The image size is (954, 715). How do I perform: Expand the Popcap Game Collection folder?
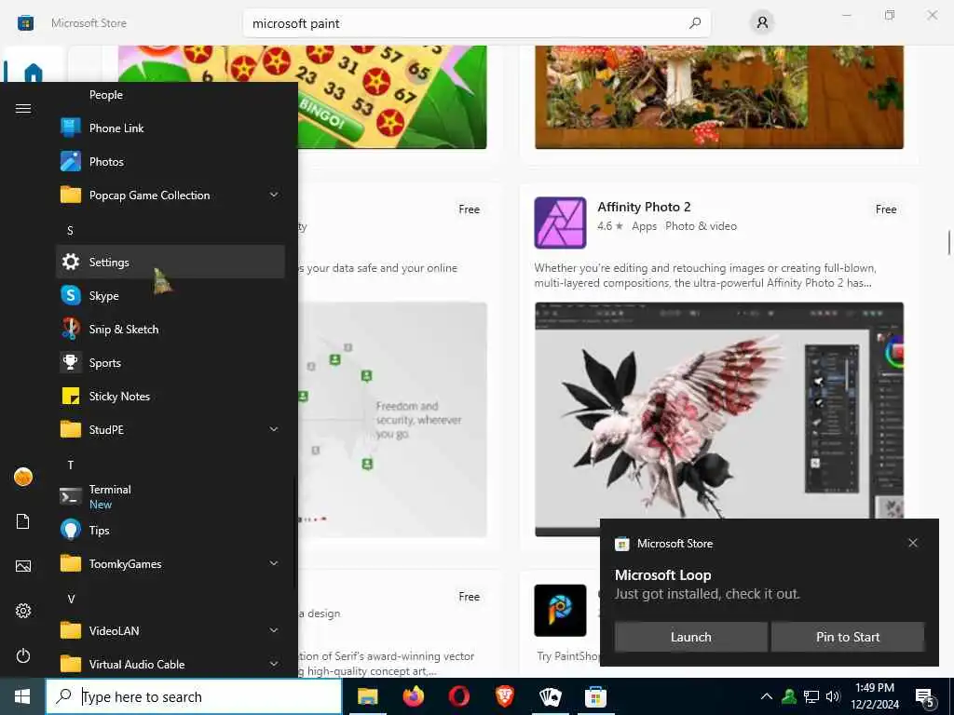pos(170,196)
